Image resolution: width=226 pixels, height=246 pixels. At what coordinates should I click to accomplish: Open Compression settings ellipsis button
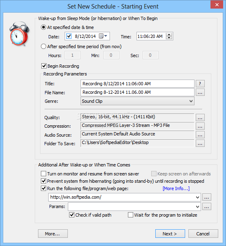(x=200, y=126)
